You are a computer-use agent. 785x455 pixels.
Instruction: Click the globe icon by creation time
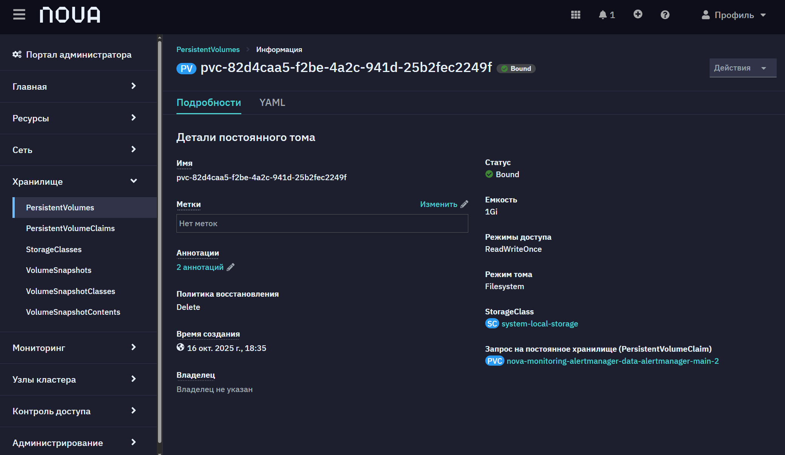(x=181, y=347)
